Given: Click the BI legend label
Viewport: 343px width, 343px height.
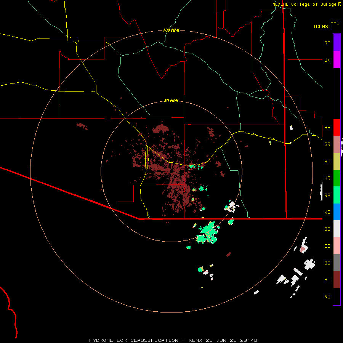Looking at the screenshot, I should click(327, 280).
